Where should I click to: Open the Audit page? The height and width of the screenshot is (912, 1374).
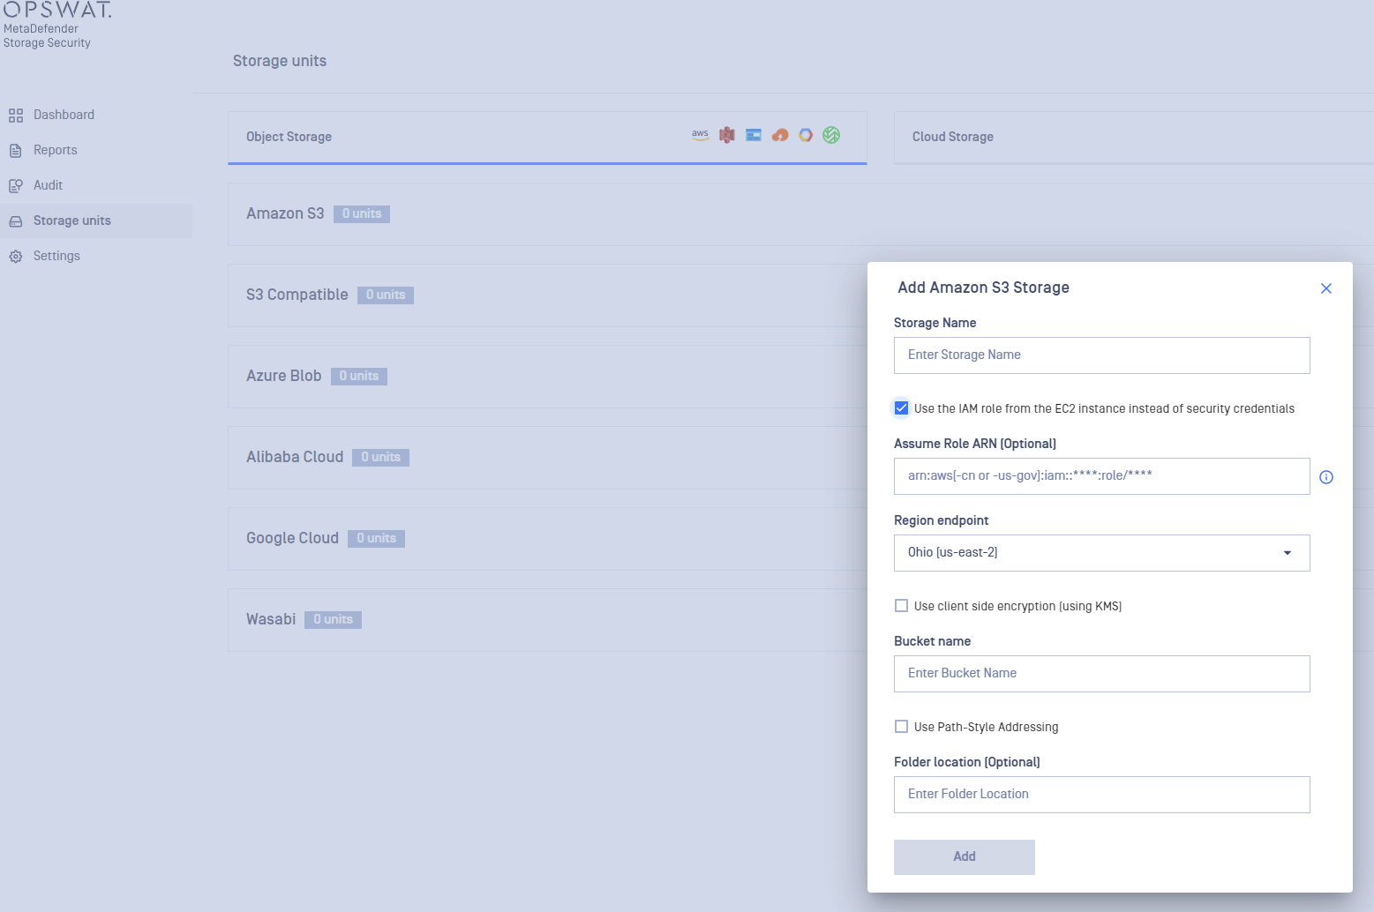pyautogui.click(x=95, y=186)
